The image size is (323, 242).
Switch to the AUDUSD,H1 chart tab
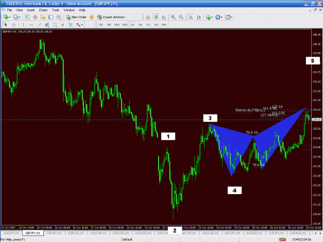(143, 233)
